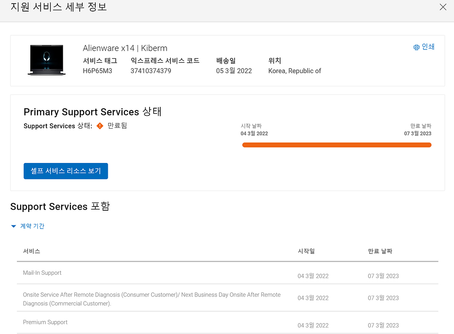The width and height of the screenshot is (454, 334).
Task: Close the support service details dialog
Action: (x=443, y=7)
